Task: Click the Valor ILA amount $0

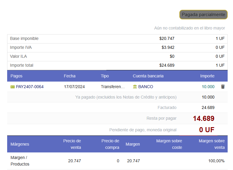Action: click(x=172, y=56)
